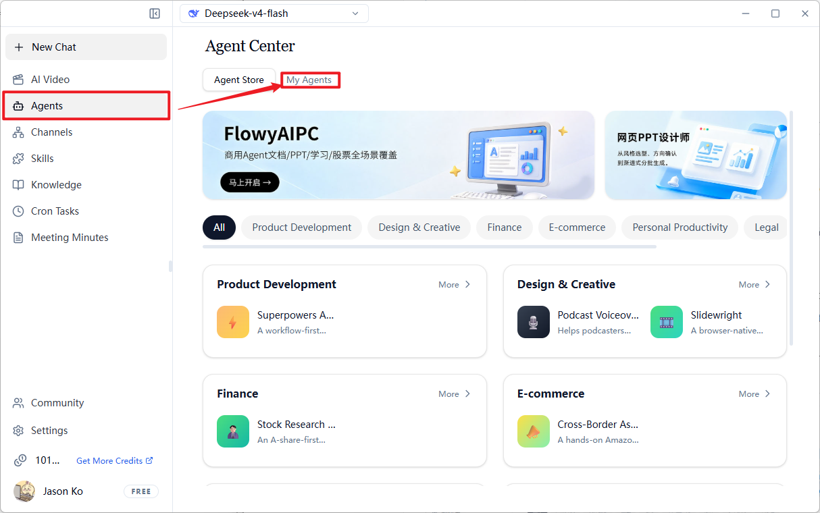Click the Community people icon
This screenshot has height=513, width=820.
point(18,403)
